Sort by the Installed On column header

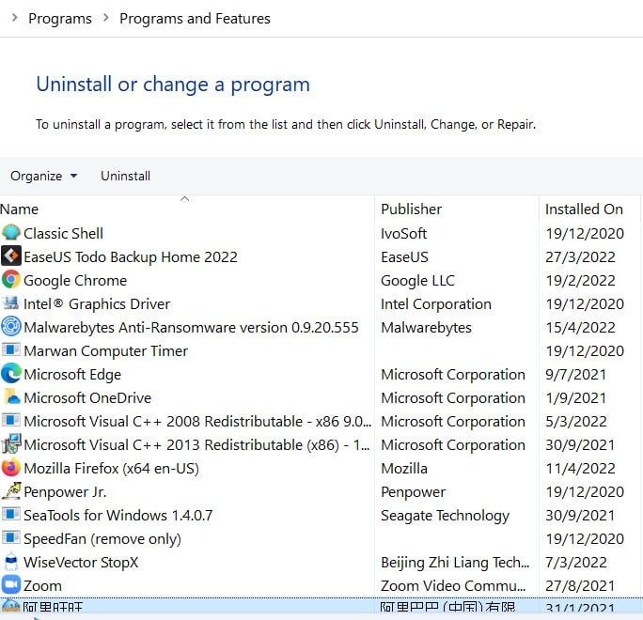tap(584, 209)
